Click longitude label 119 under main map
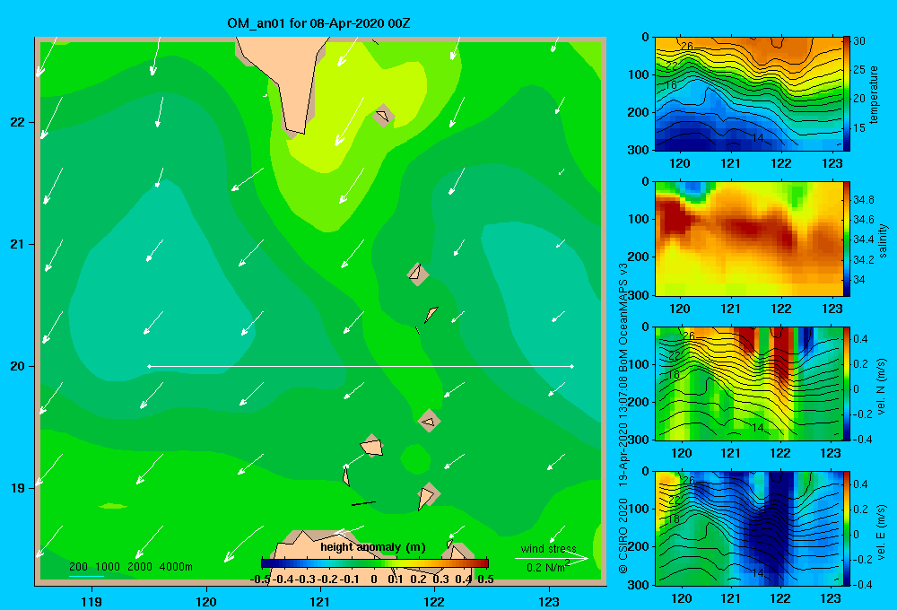The image size is (897, 610). [92, 601]
